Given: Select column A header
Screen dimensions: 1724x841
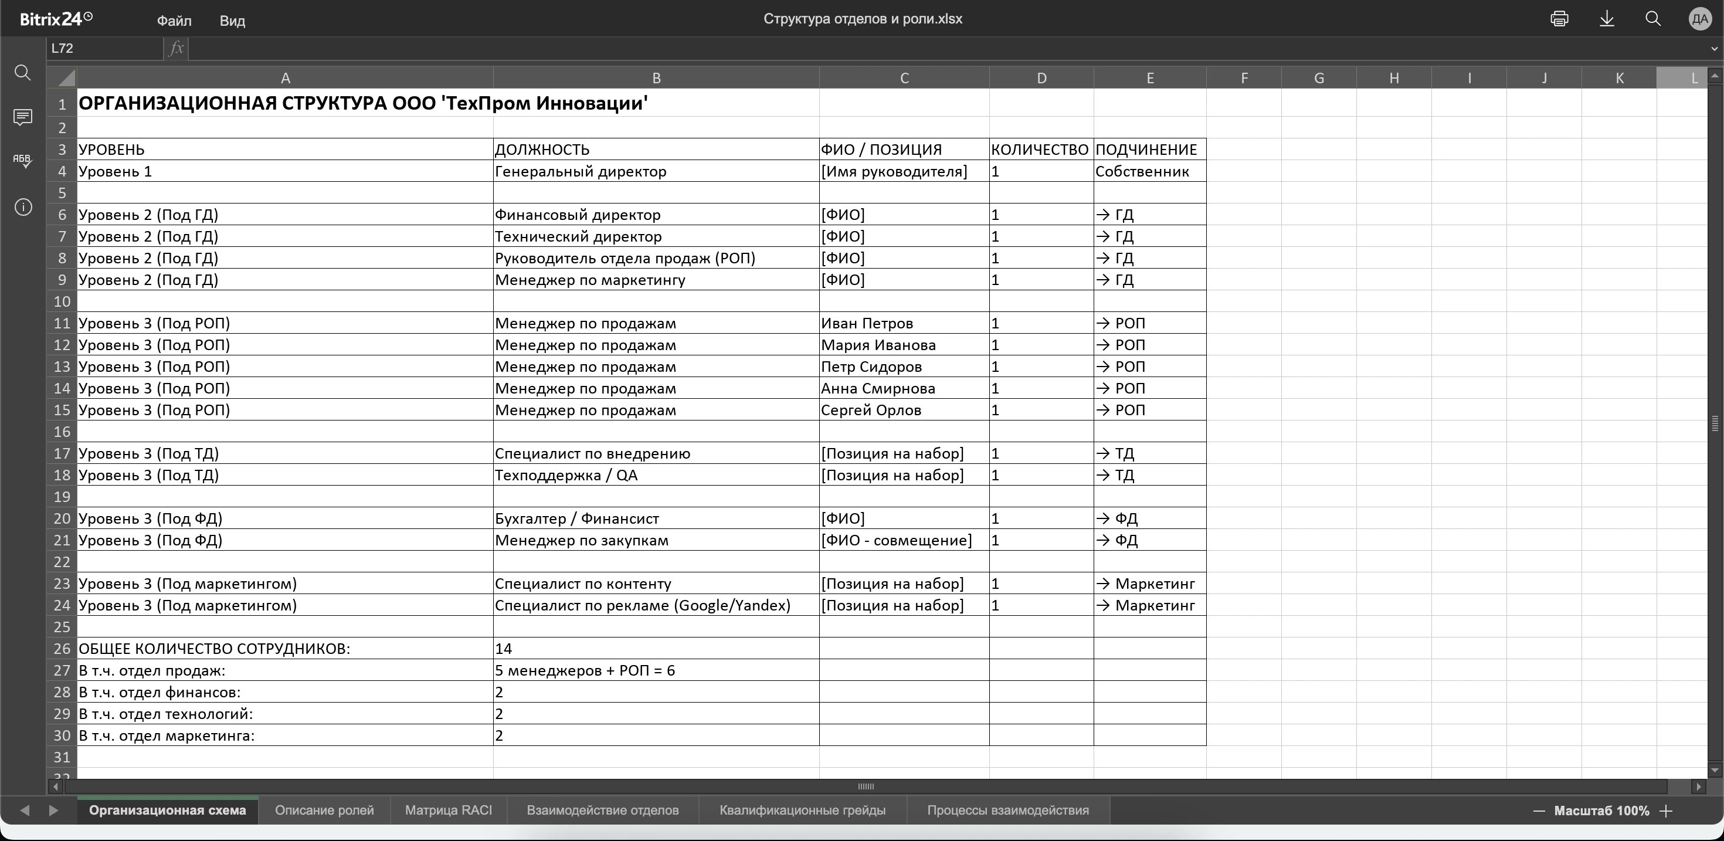Looking at the screenshot, I should [x=285, y=79].
